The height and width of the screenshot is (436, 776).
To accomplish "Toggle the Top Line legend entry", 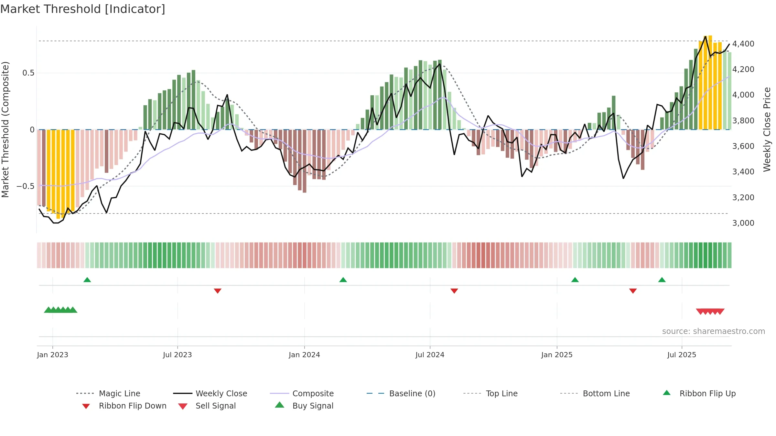I will point(490,393).
